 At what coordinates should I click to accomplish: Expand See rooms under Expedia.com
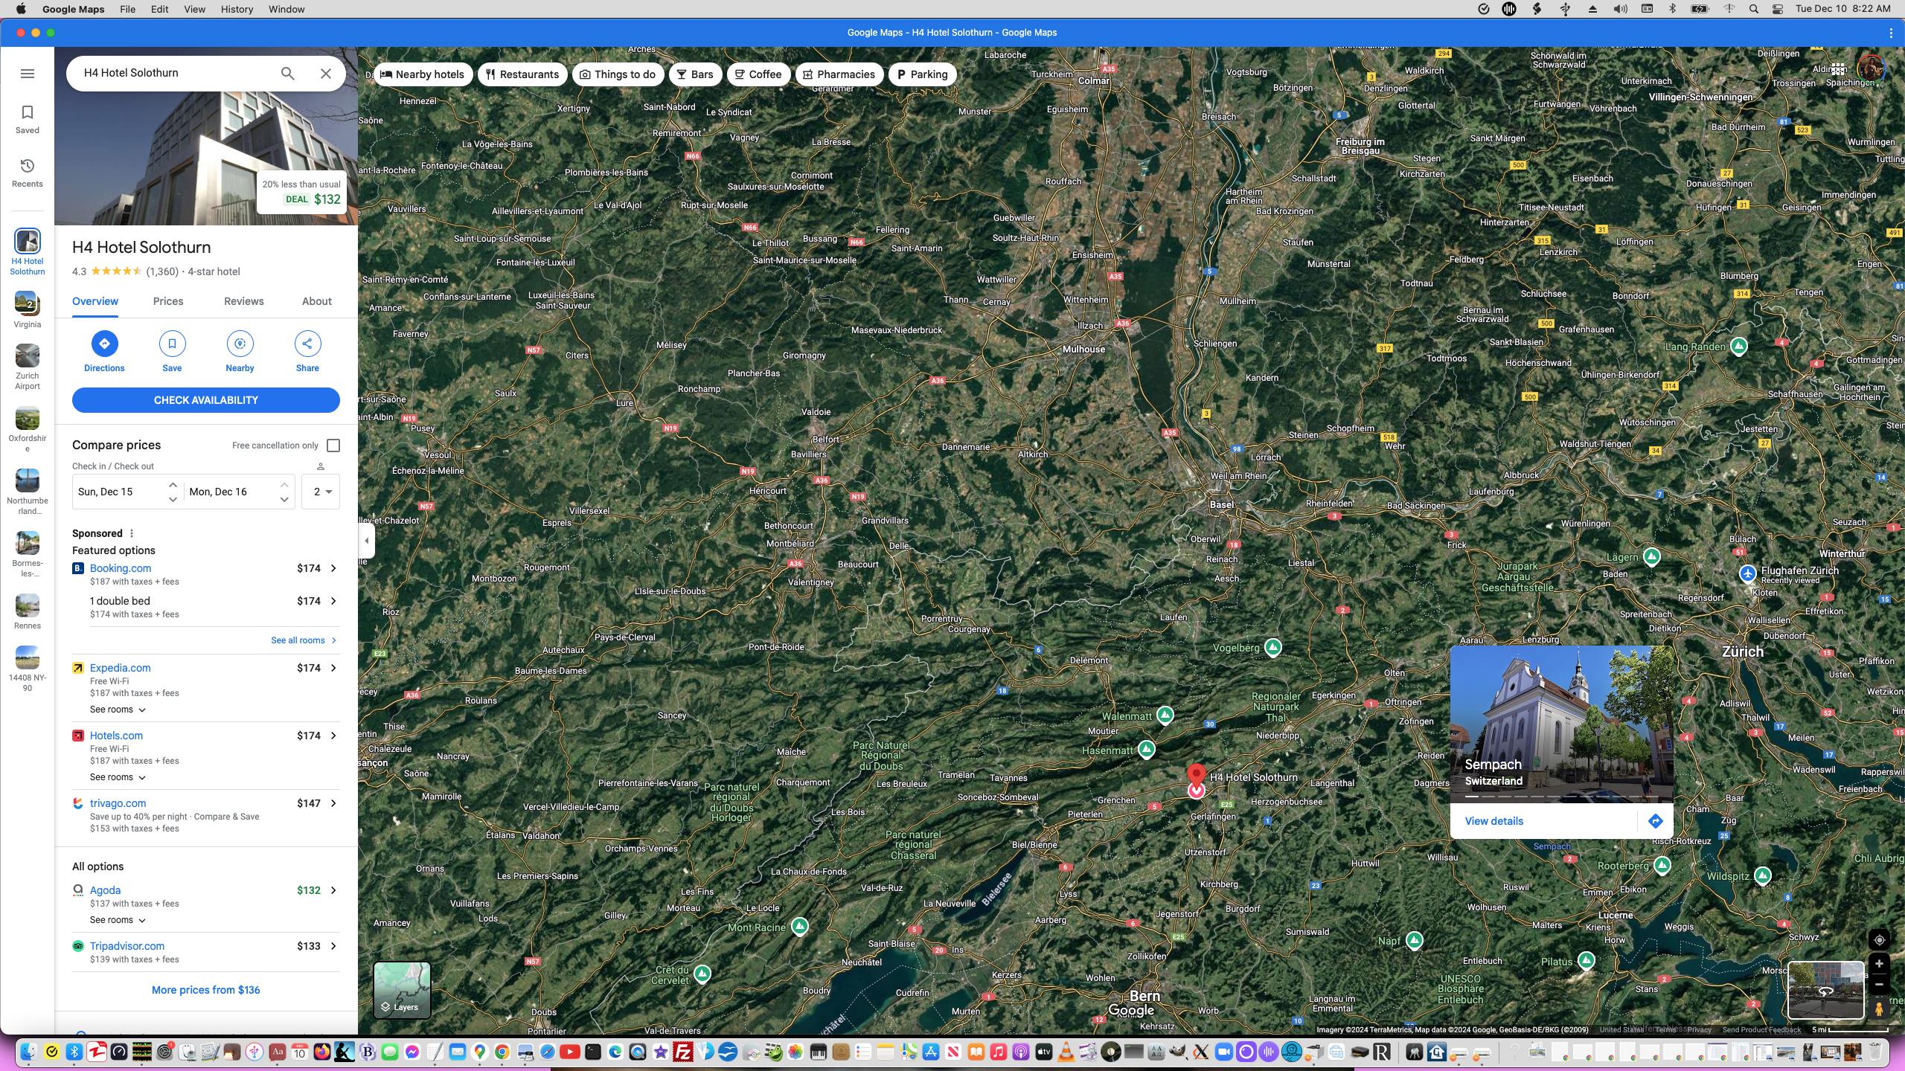pos(118,710)
